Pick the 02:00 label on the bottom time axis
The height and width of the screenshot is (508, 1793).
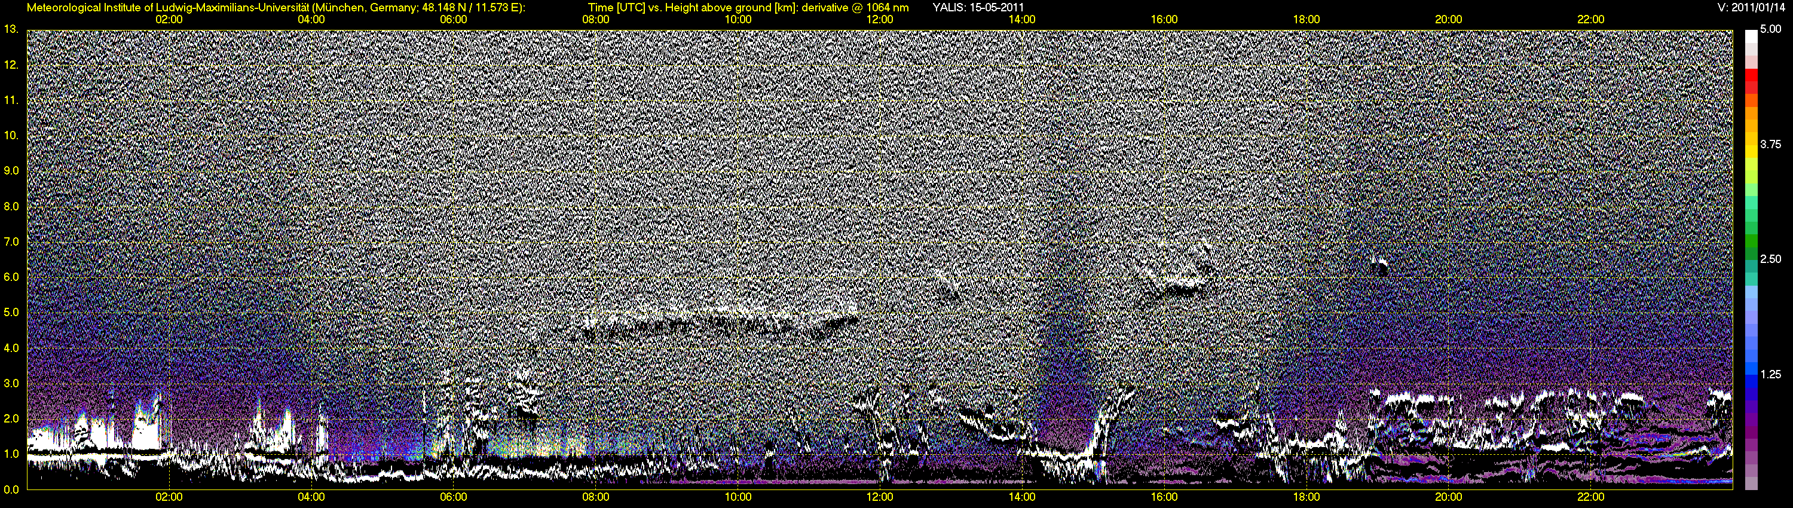coord(169,497)
